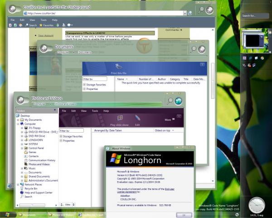The width and height of the screenshot is (272, 218).
Task: Click Your Account link on web page
Action: point(46,35)
